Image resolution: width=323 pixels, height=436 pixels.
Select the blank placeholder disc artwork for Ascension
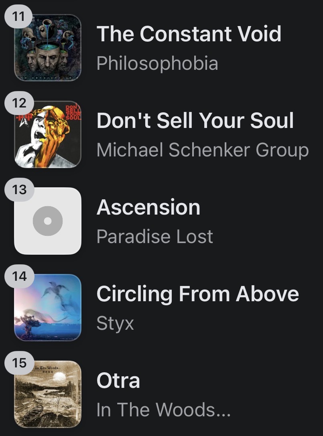tap(48, 221)
